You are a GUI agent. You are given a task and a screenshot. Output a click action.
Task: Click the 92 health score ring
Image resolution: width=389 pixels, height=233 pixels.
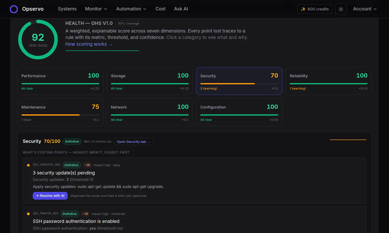click(38, 40)
